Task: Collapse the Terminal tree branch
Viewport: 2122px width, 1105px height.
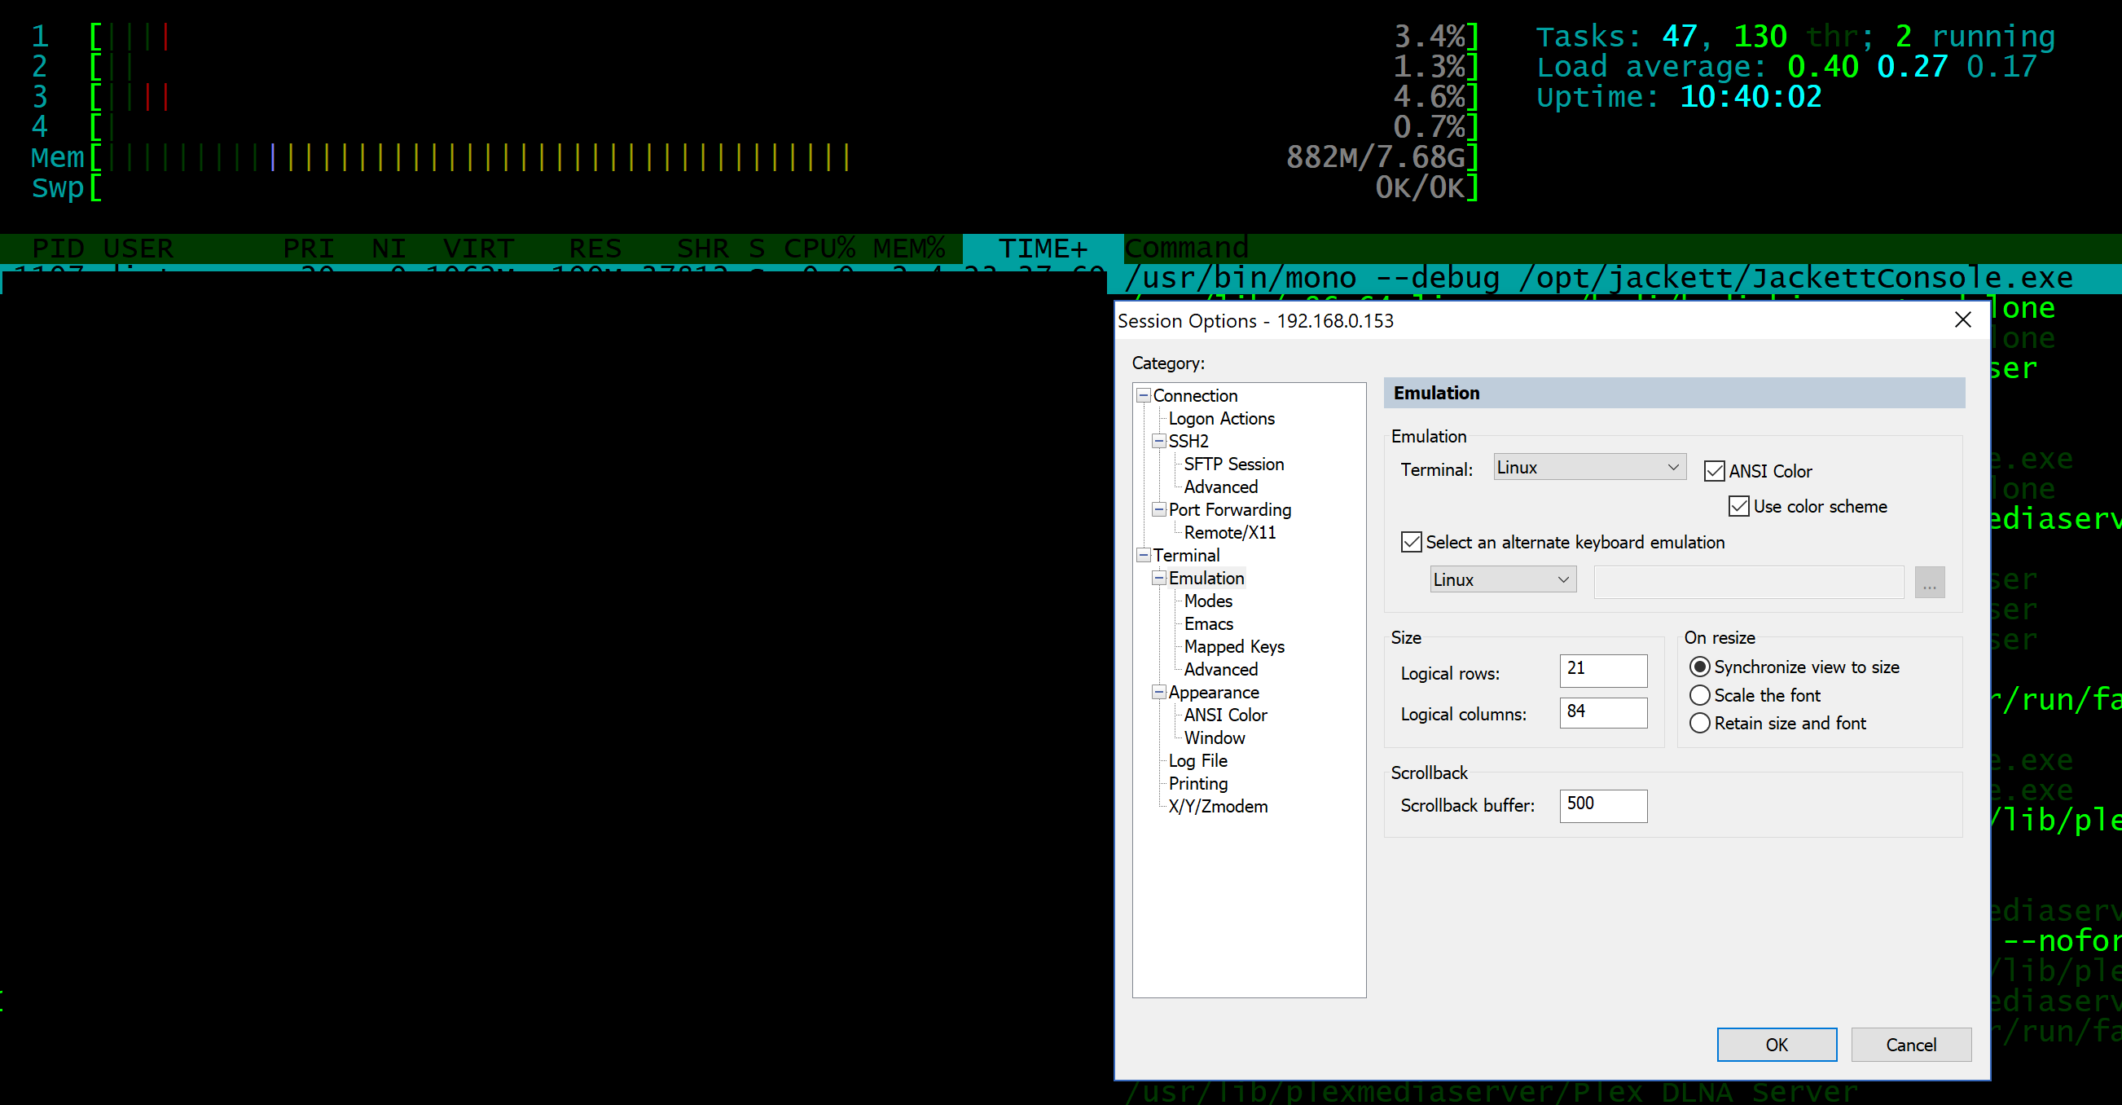Action: tap(1143, 555)
